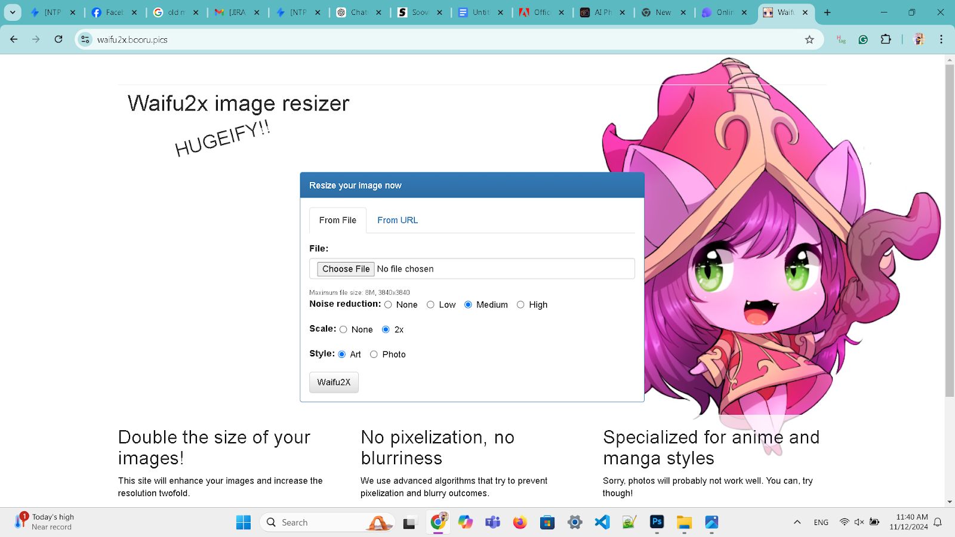The image size is (955, 537).
Task: Set noise reduction to None
Action: (388, 305)
